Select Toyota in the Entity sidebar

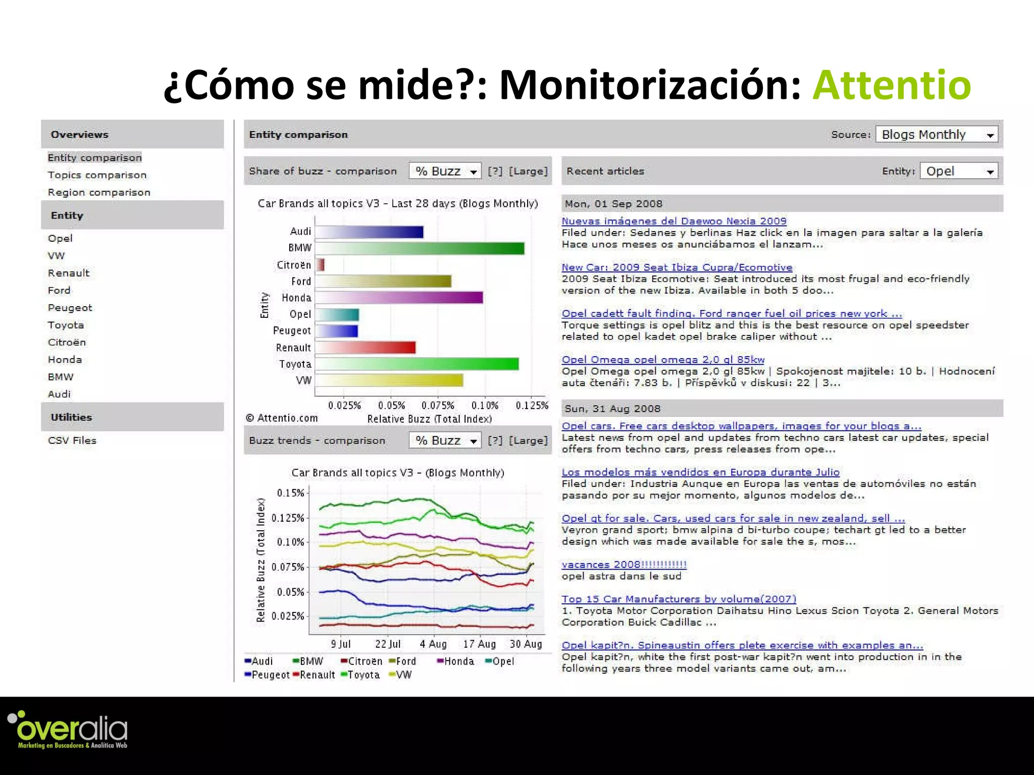[x=66, y=325]
